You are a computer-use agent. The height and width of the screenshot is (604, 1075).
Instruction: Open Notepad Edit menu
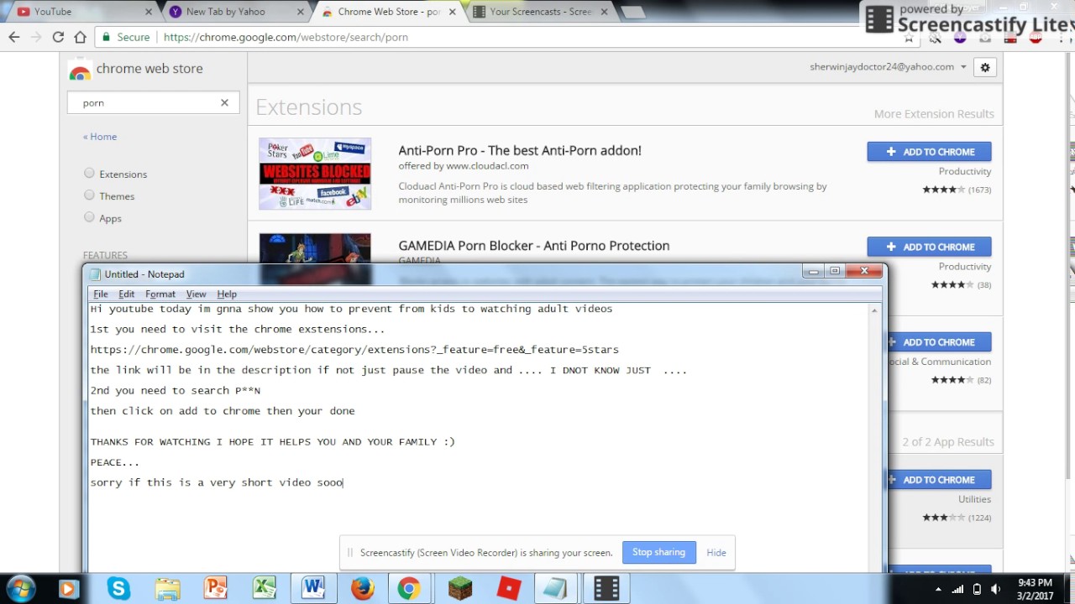126,294
